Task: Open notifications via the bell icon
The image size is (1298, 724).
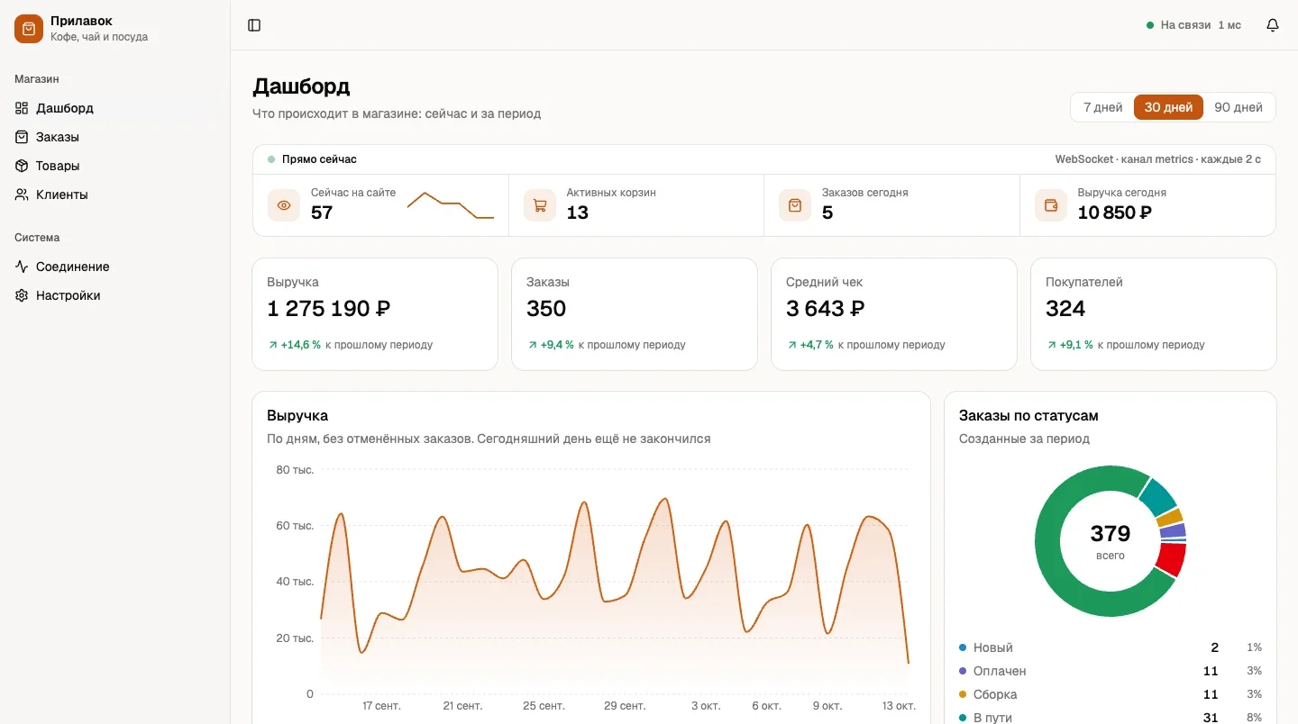Action: pyautogui.click(x=1273, y=25)
